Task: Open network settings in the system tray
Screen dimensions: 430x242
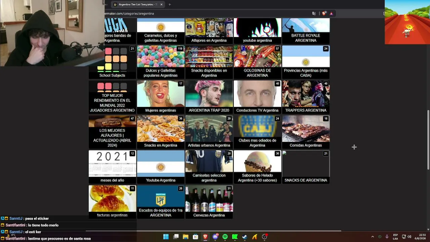Action: pos(404,237)
